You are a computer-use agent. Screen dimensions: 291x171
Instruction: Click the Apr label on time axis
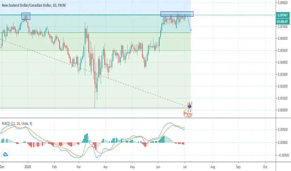106,167
